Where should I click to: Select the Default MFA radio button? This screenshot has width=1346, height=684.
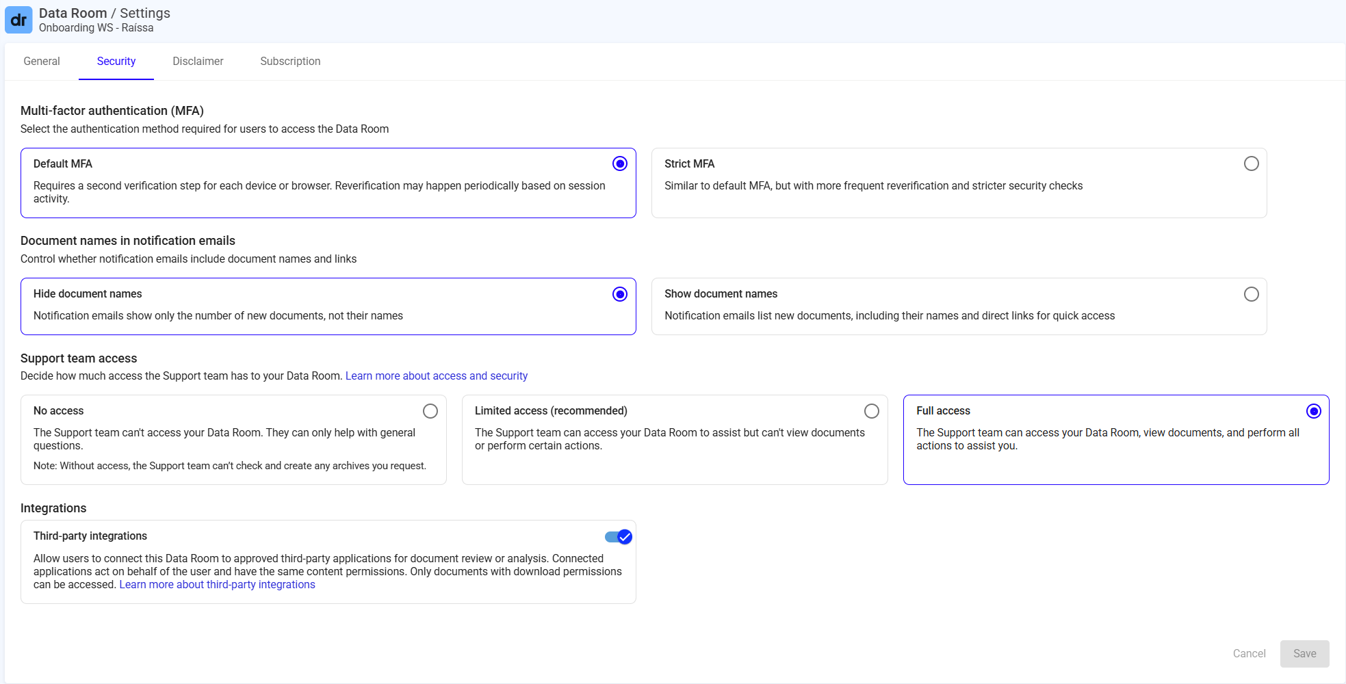pos(619,163)
